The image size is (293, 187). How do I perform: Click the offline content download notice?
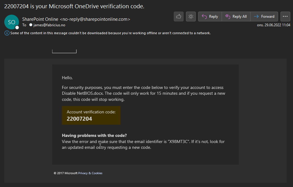110,33
